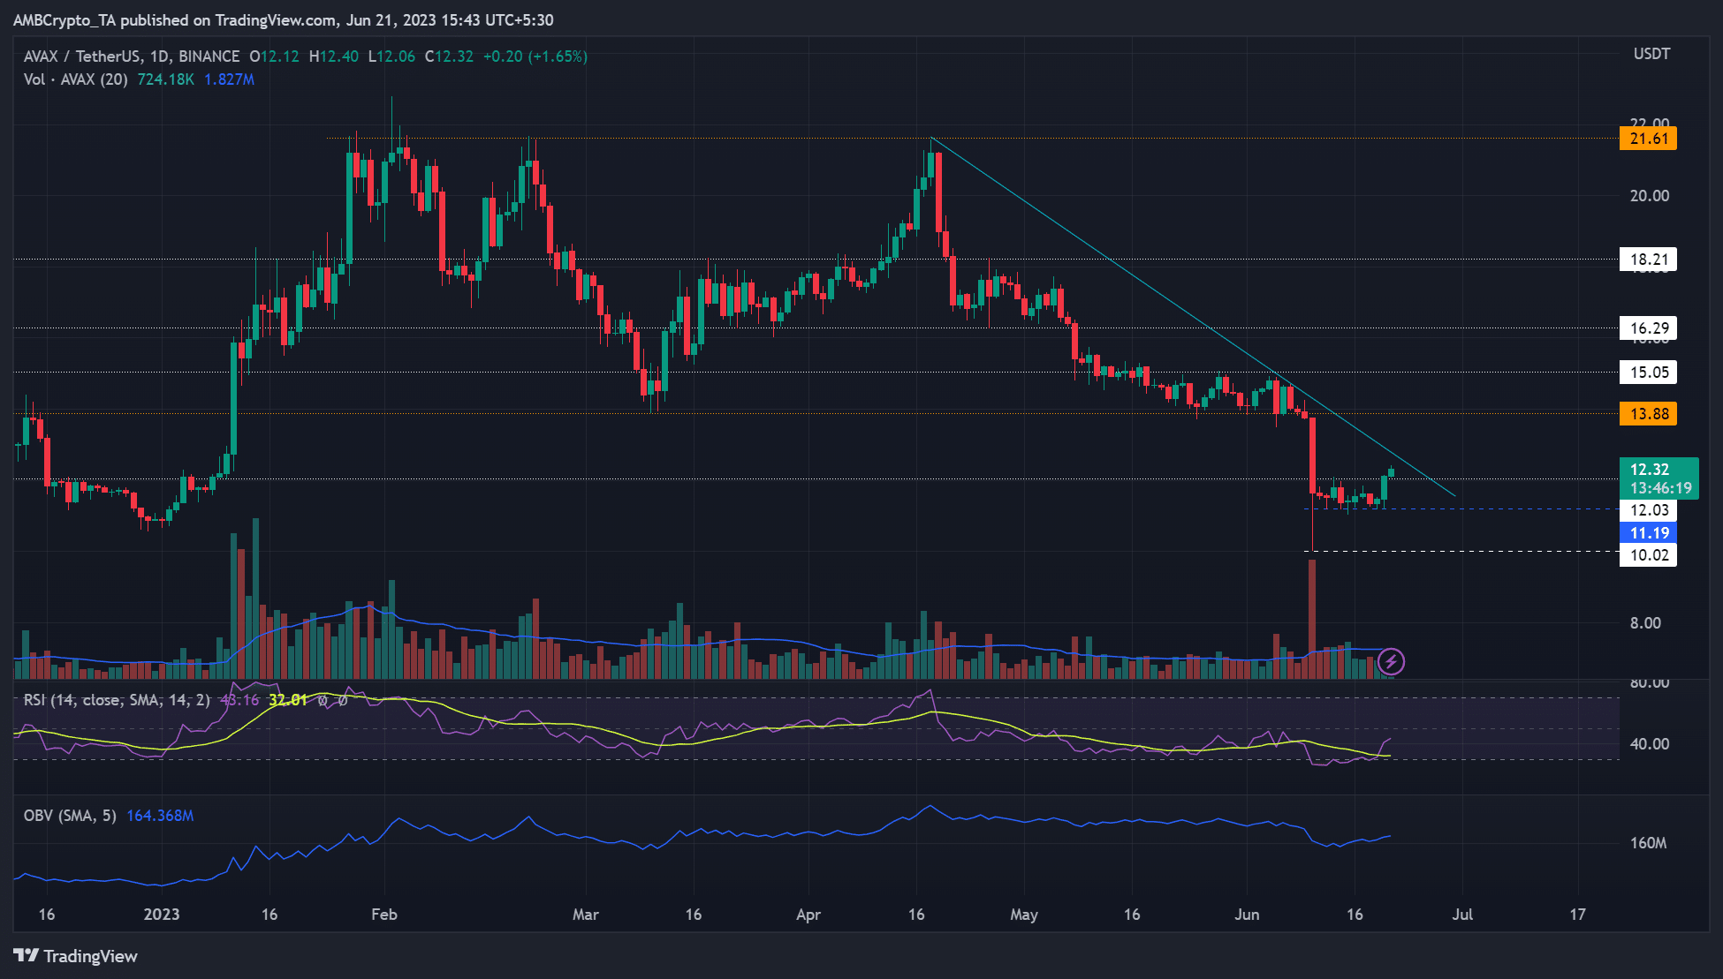The width and height of the screenshot is (1723, 979).
Task: Click the Feb label on time axis
Action: tap(383, 915)
